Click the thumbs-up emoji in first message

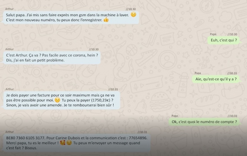pos(106,20)
